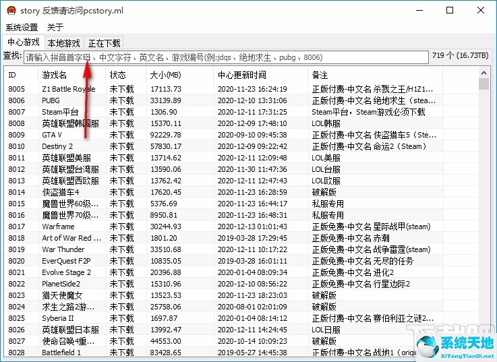Click the 719 个 (16.73TB) count label
This screenshot has height=362, width=497.
tap(461, 55)
